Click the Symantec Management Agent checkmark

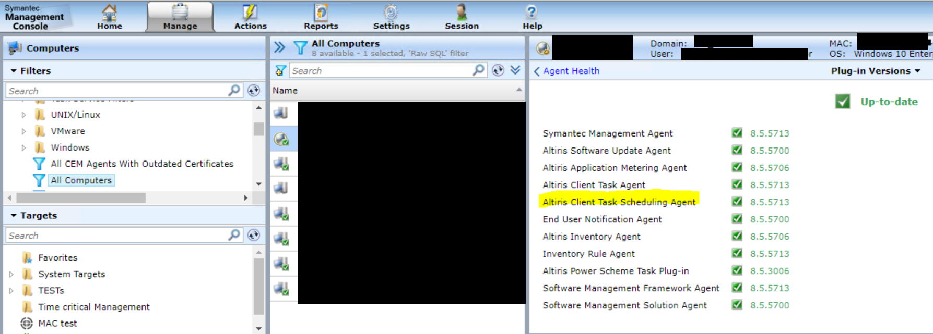(737, 133)
